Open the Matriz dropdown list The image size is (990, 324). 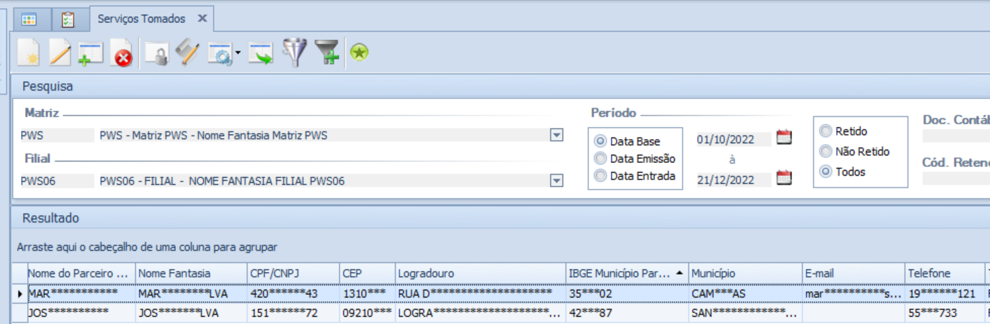pyautogui.click(x=556, y=135)
